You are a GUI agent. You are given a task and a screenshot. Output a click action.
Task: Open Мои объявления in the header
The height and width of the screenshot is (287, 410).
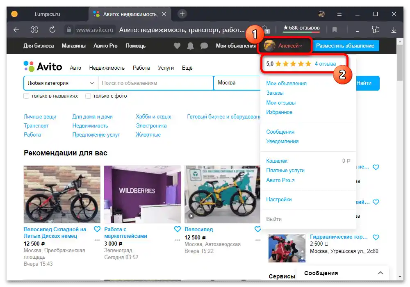point(236,46)
